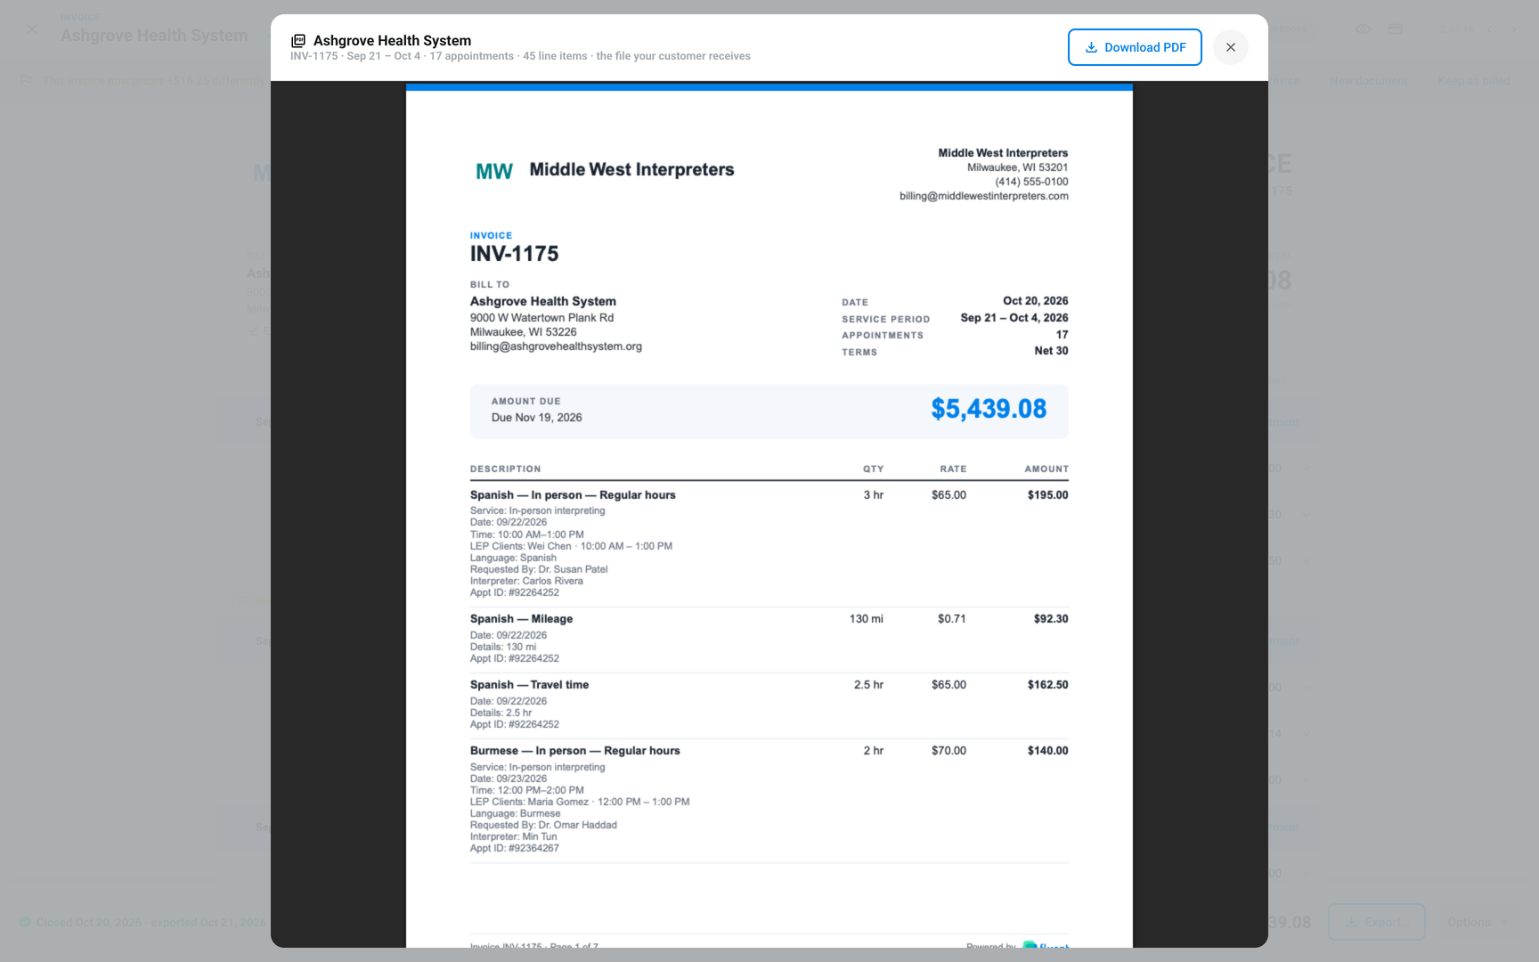Click the billing@middlewestinterpreters.com email

coord(983,196)
